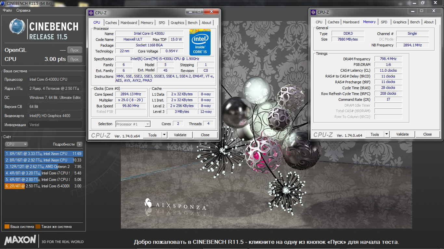444x249 pixels.
Task: Minimize the right CPU-Z window
Action: pos(413,11)
